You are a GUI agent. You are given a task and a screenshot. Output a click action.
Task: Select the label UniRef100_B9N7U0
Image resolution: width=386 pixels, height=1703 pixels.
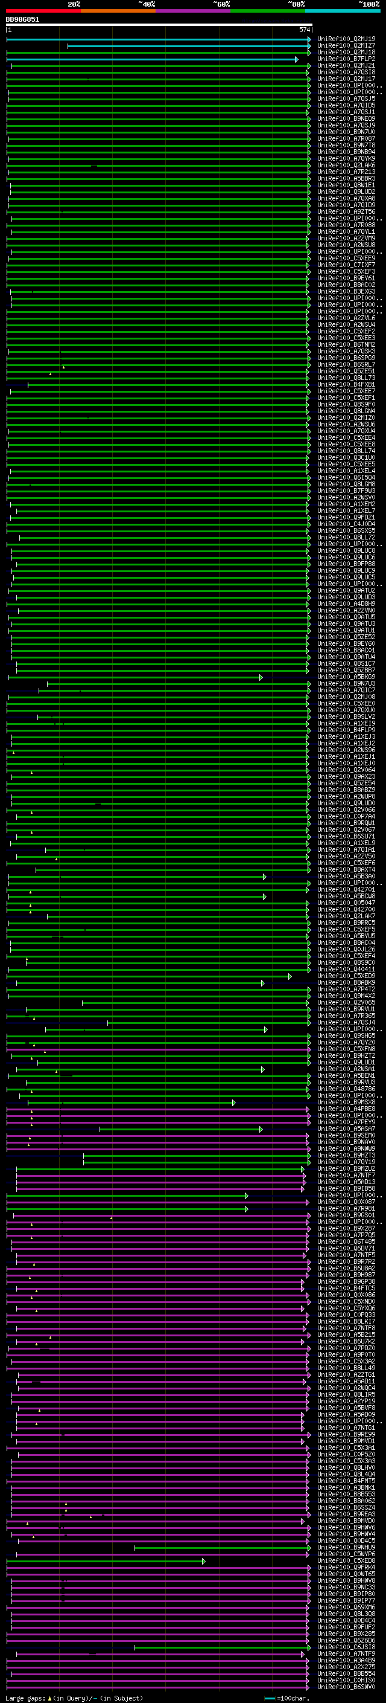coord(346,132)
